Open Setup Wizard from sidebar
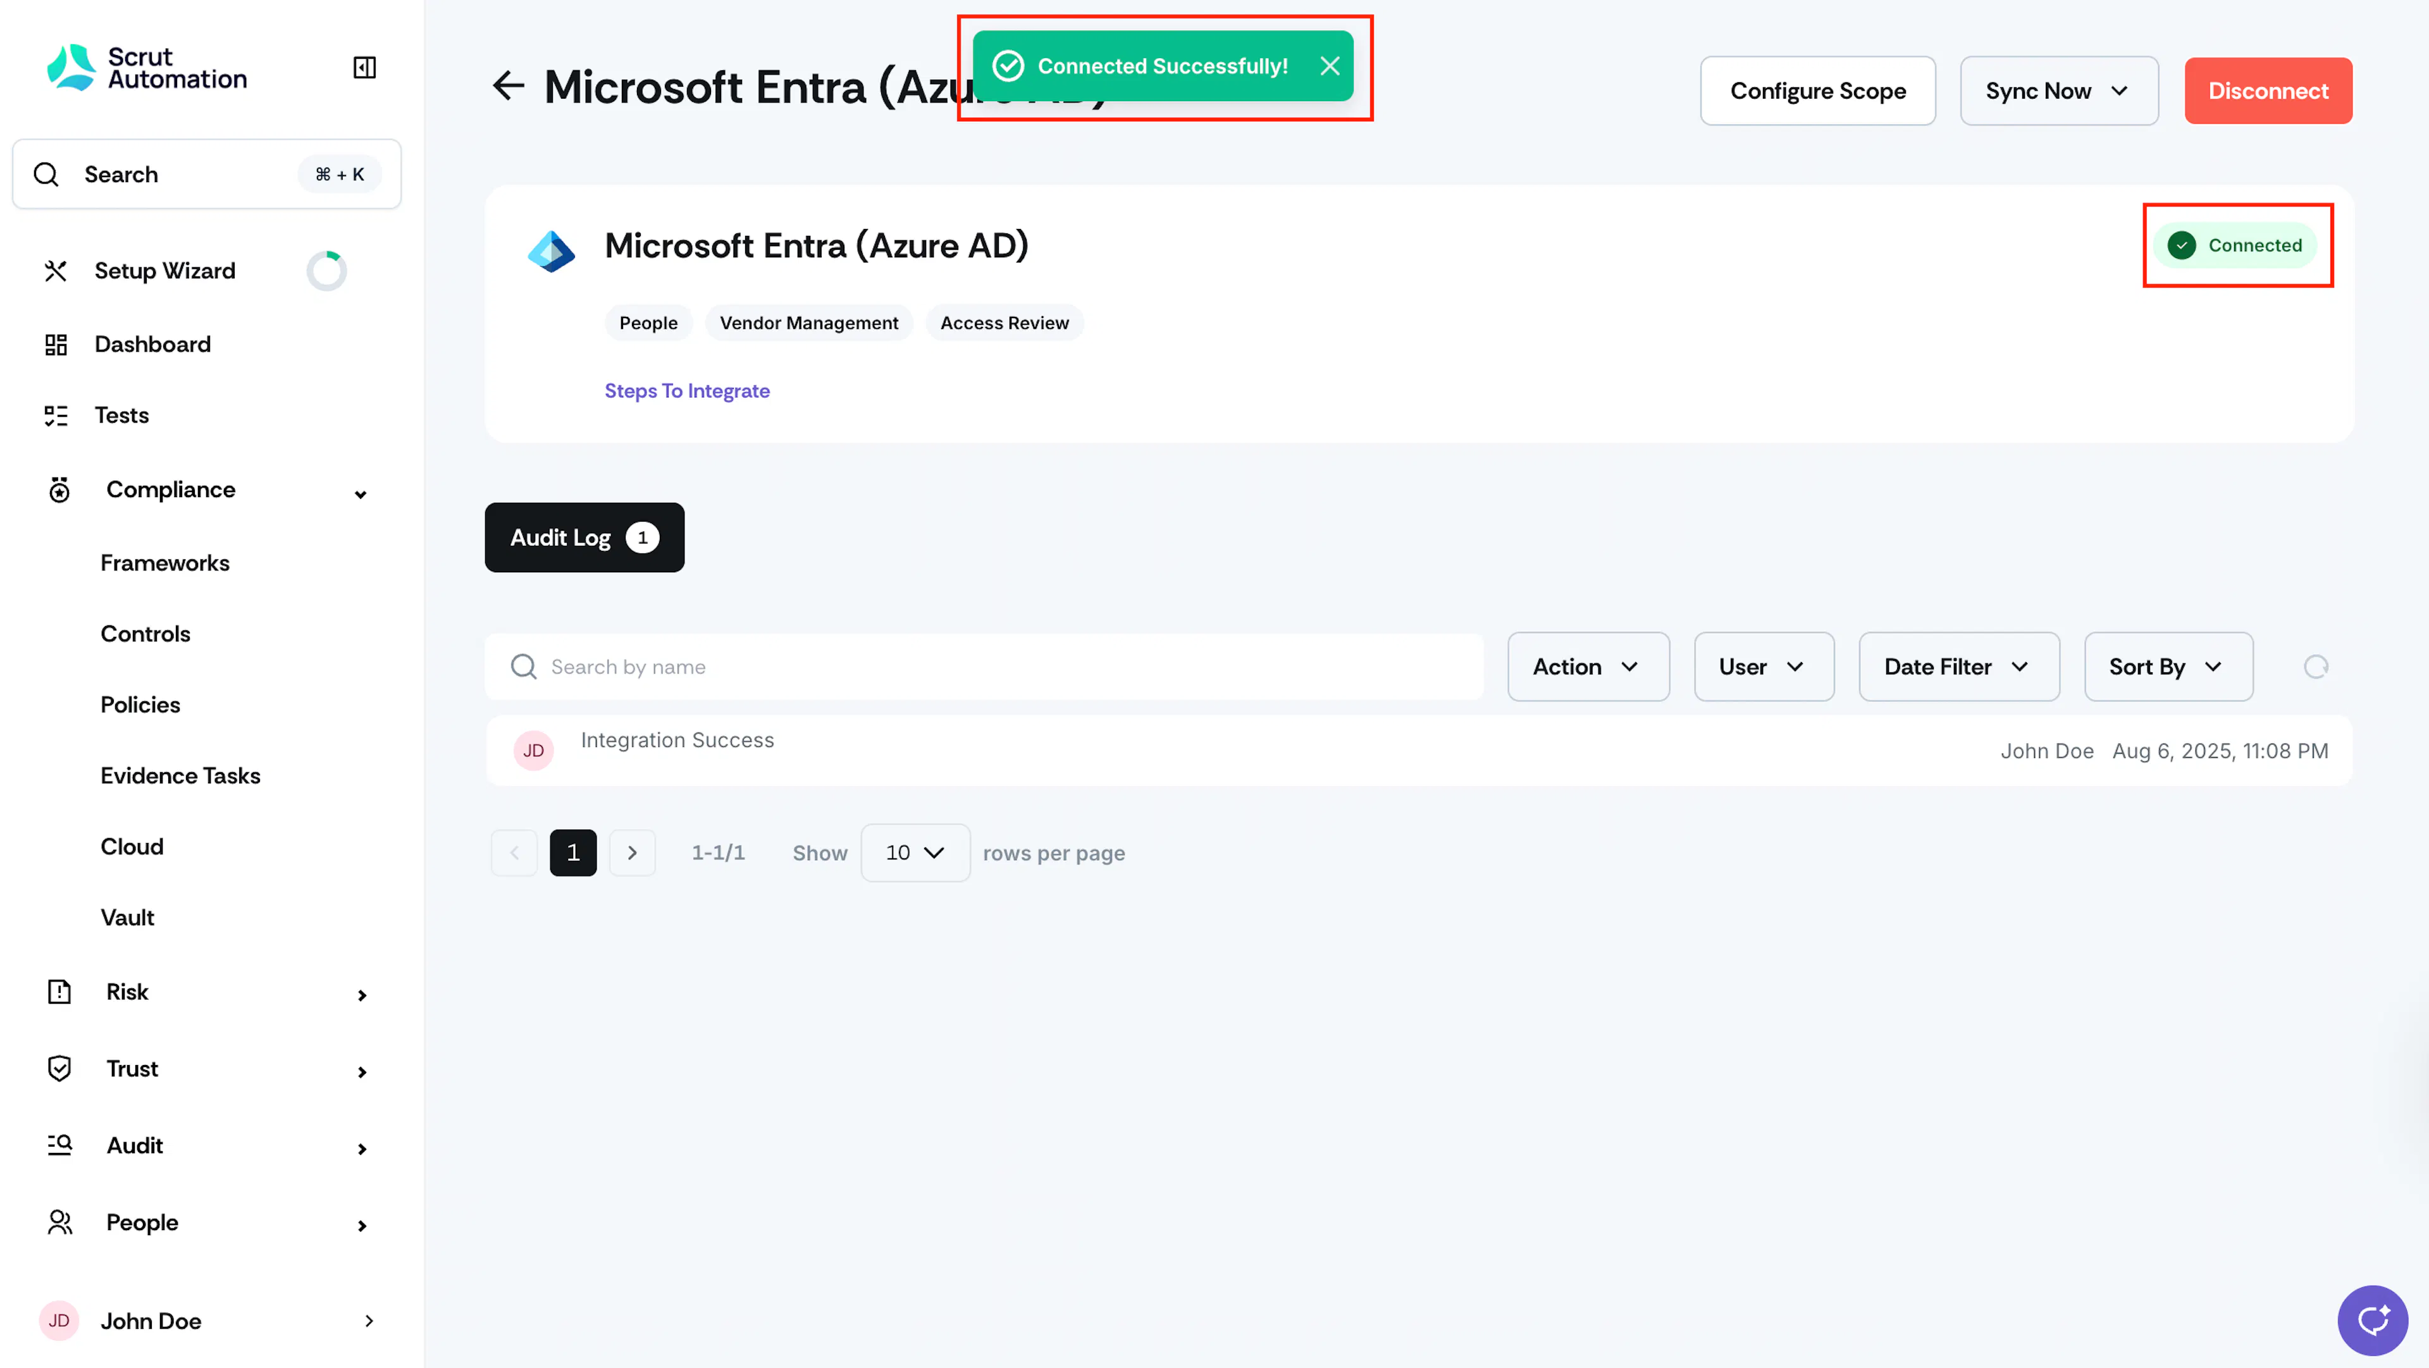Image resolution: width=2429 pixels, height=1368 pixels. click(x=164, y=271)
